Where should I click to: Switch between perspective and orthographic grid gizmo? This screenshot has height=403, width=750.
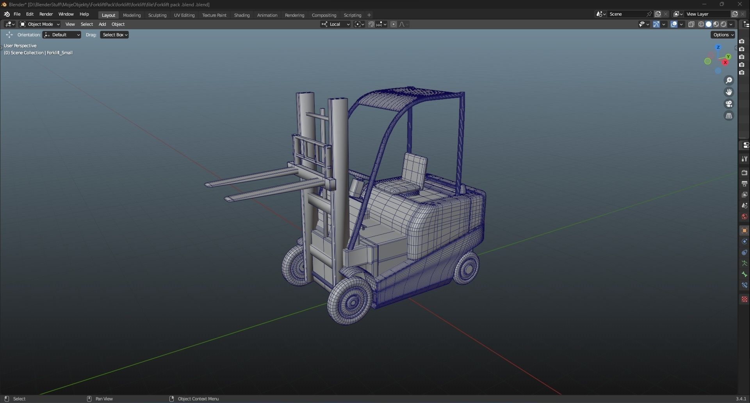point(729,115)
